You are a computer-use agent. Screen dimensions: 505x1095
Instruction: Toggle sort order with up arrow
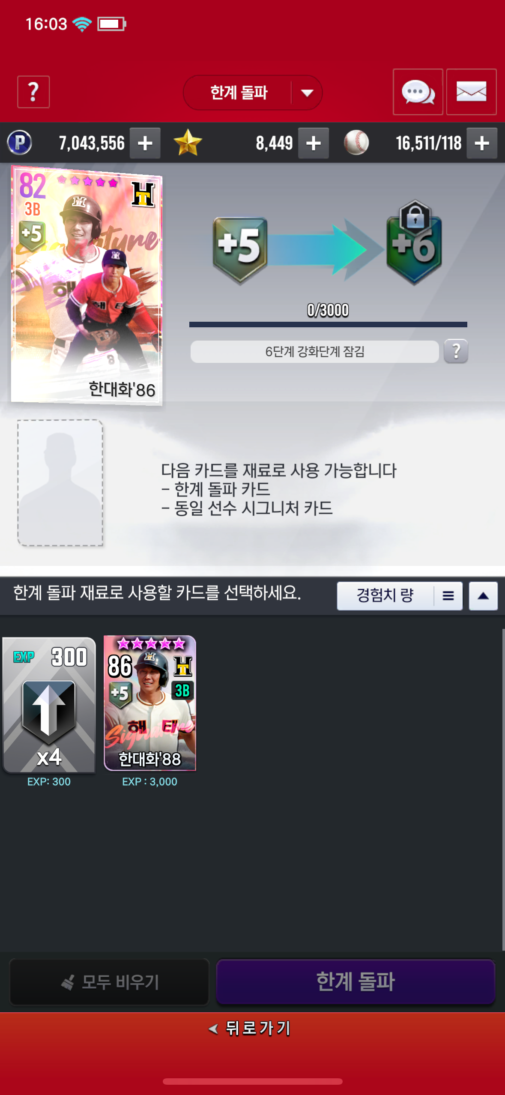coord(483,595)
